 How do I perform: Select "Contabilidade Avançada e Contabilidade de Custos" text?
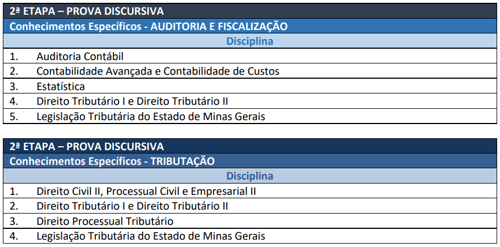[x=158, y=71]
